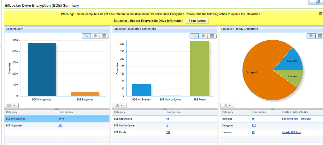Click the BDE Supported orange bar
Screen dimensions: 323x145
click(85, 94)
